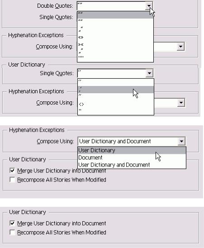Uncheck Merge User Dictionary beneath the open list

12,171
